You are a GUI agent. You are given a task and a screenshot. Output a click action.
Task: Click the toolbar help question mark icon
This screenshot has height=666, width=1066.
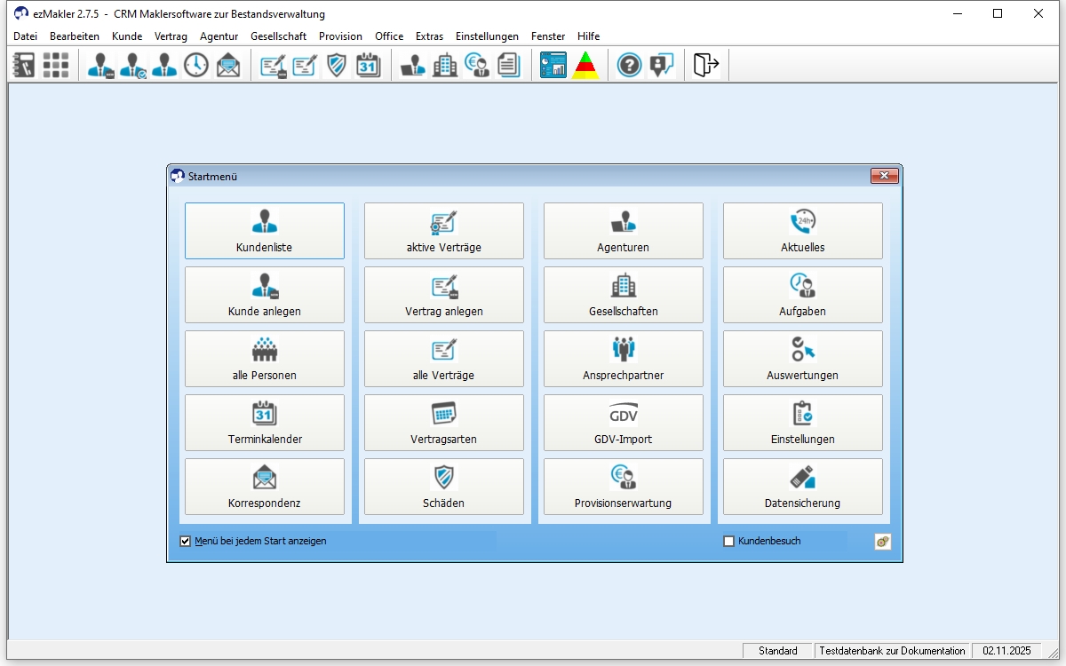(x=629, y=65)
